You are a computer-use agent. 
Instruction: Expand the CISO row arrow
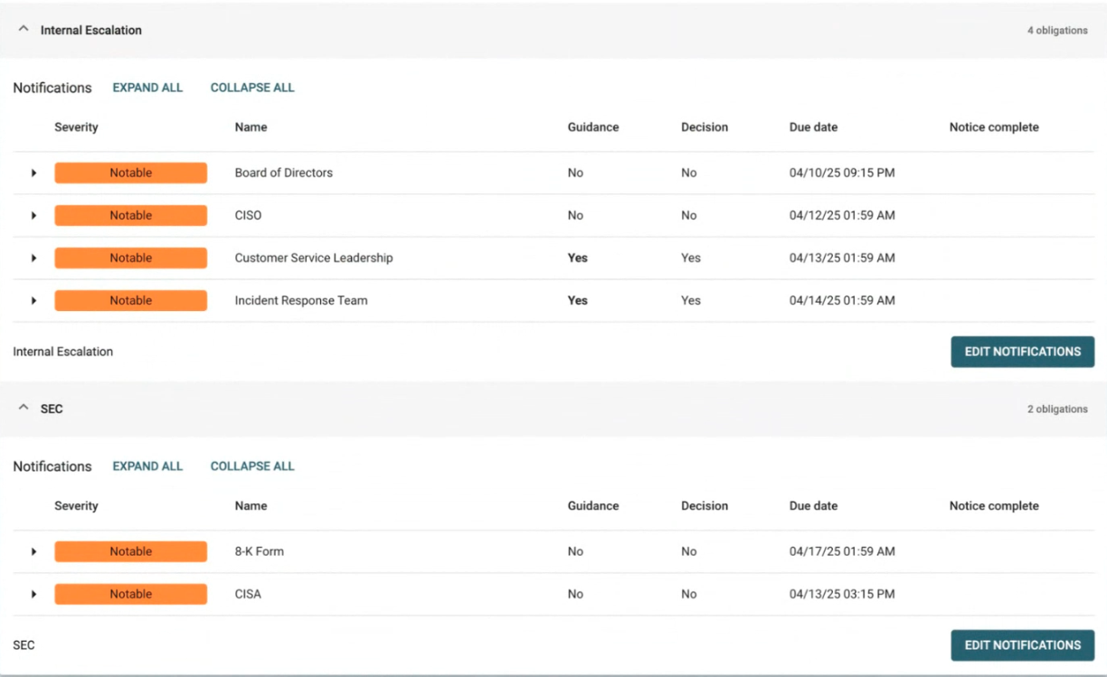coord(33,215)
